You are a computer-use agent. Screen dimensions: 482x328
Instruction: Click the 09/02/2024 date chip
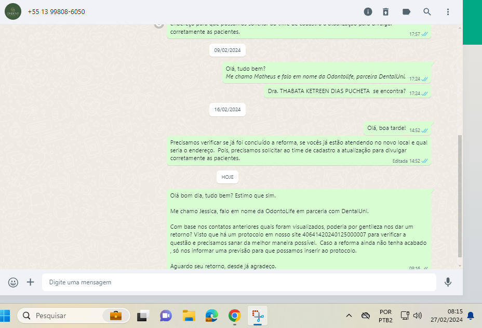(x=227, y=50)
